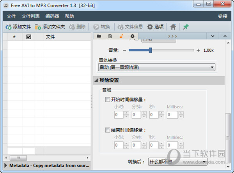Click the end offset Millisec field
Viewport: 234px width, 173px height.
[172, 145]
